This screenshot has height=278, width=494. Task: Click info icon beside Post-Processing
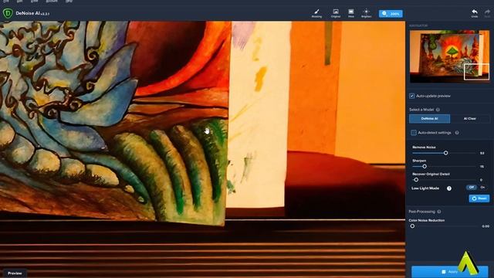coord(439,212)
